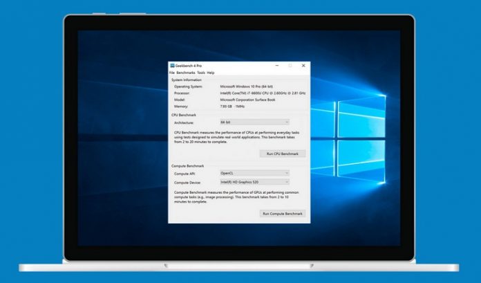Expand the Compute Device dropdown
This screenshot has width=481, height=283.
[x=254, y=182]
